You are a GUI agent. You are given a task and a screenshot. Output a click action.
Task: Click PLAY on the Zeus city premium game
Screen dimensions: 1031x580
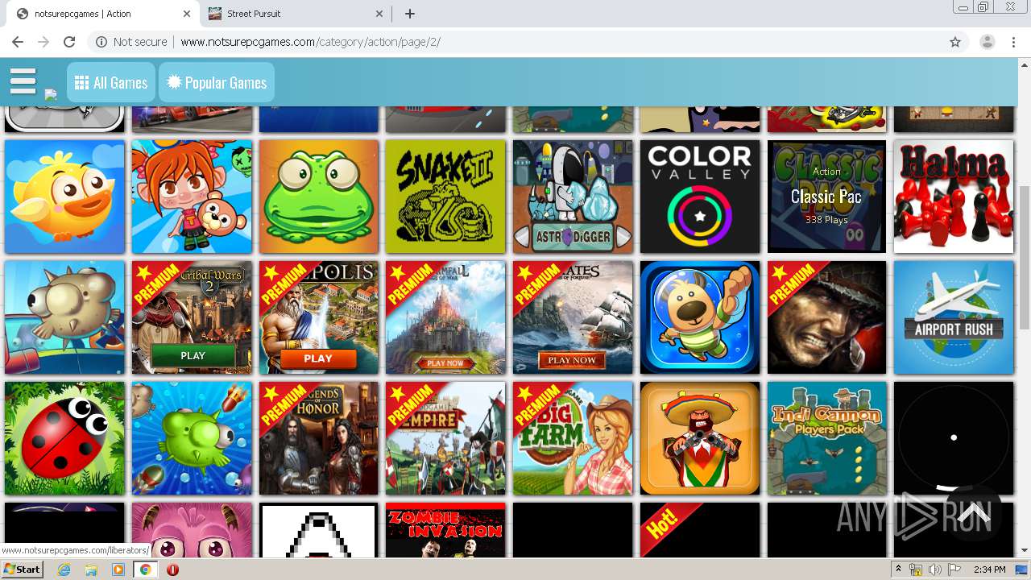click(317, 358)
